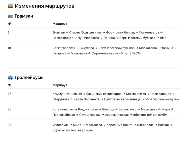Select the Троллейбусы section heading

point(29,77)
